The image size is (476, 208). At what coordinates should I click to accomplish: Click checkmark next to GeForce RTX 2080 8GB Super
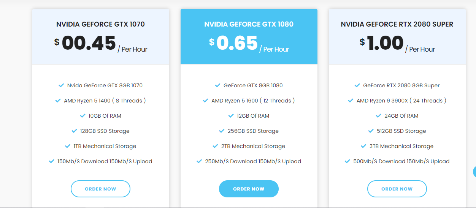point(357,85)
